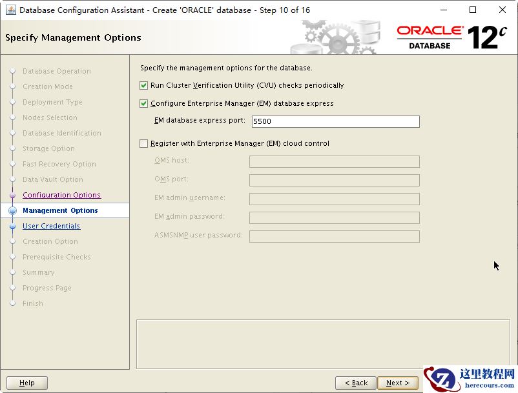Viewport: 518px width, 393px height.
Task: Click the Configuration Options step bullet icon
Action: (x=12, y=196)
